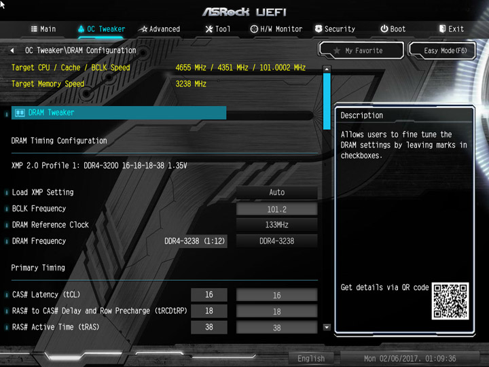This screenshot has height=367, width=489.
Task: Select the BCLK Frequency label
Action: pos(39,209)
